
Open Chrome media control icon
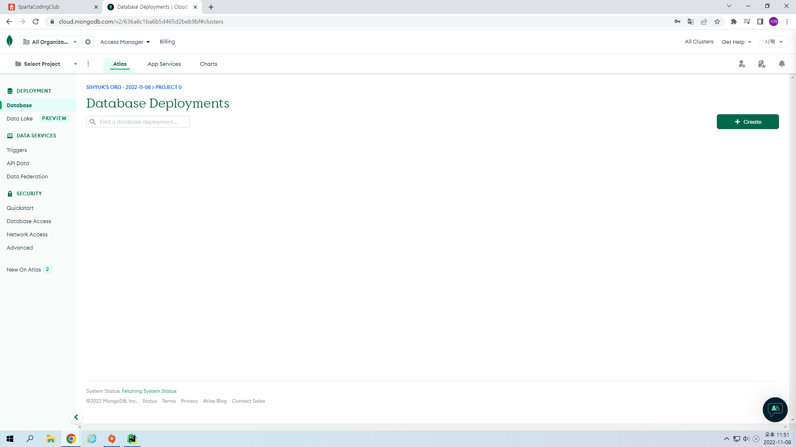[747, 22]
